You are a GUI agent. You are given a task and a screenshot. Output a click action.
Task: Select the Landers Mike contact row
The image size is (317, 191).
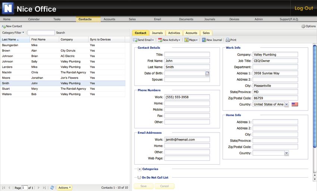pos(63,67)
